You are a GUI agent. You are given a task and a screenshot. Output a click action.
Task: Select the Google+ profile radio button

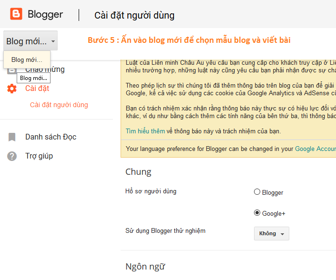(257, 213)
